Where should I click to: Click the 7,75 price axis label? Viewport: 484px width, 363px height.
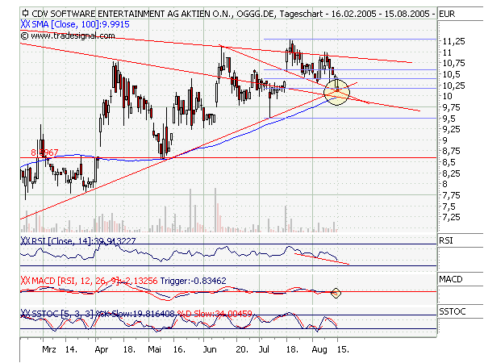coord(451,195)
